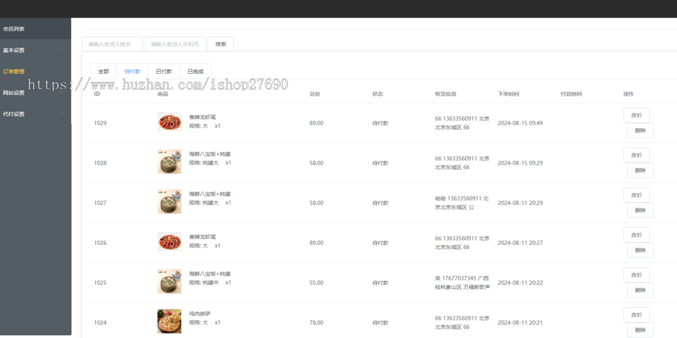The image size is (677, 338).
Task: Click order time 2024-08-15 09:29
Action: (x=520, y=163)
